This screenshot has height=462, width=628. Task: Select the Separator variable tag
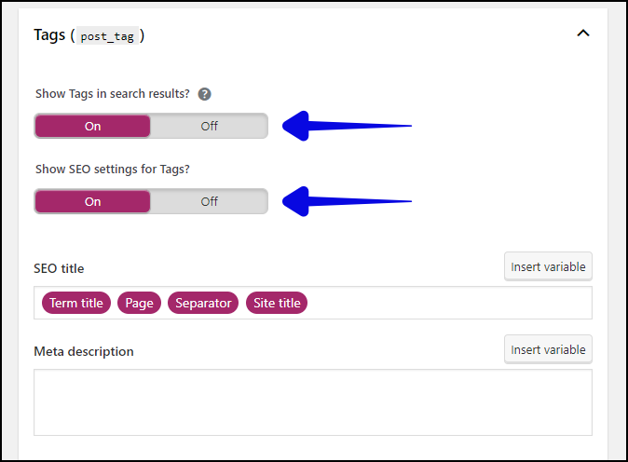203,303
